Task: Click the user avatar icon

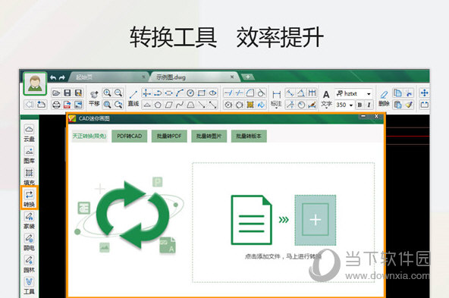Action: [35, 83]
